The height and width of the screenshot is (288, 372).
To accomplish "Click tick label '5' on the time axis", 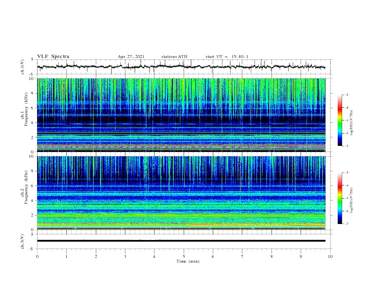I will pyautogui.click(x=184, y=256).
